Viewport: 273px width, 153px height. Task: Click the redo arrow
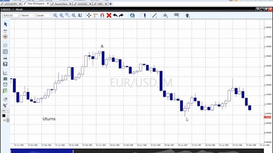121,15
